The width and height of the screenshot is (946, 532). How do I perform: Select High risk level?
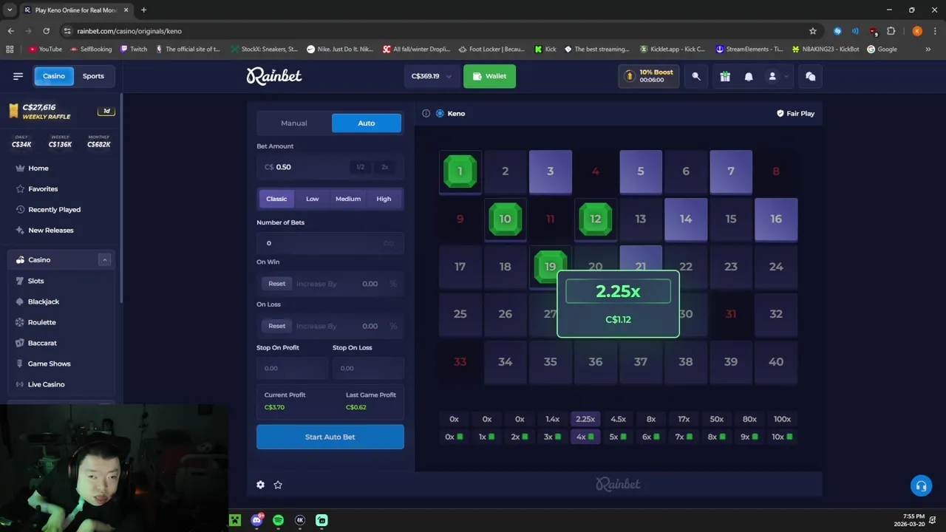(384, 199)
